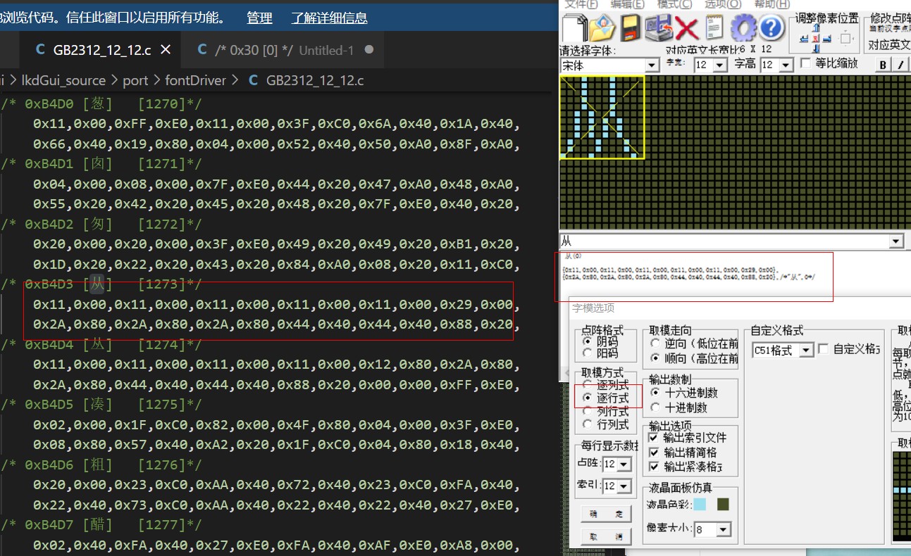Viewport: 911px width, 556px height.
Task: Click the red X delete icon
Action: click(686, 29)
